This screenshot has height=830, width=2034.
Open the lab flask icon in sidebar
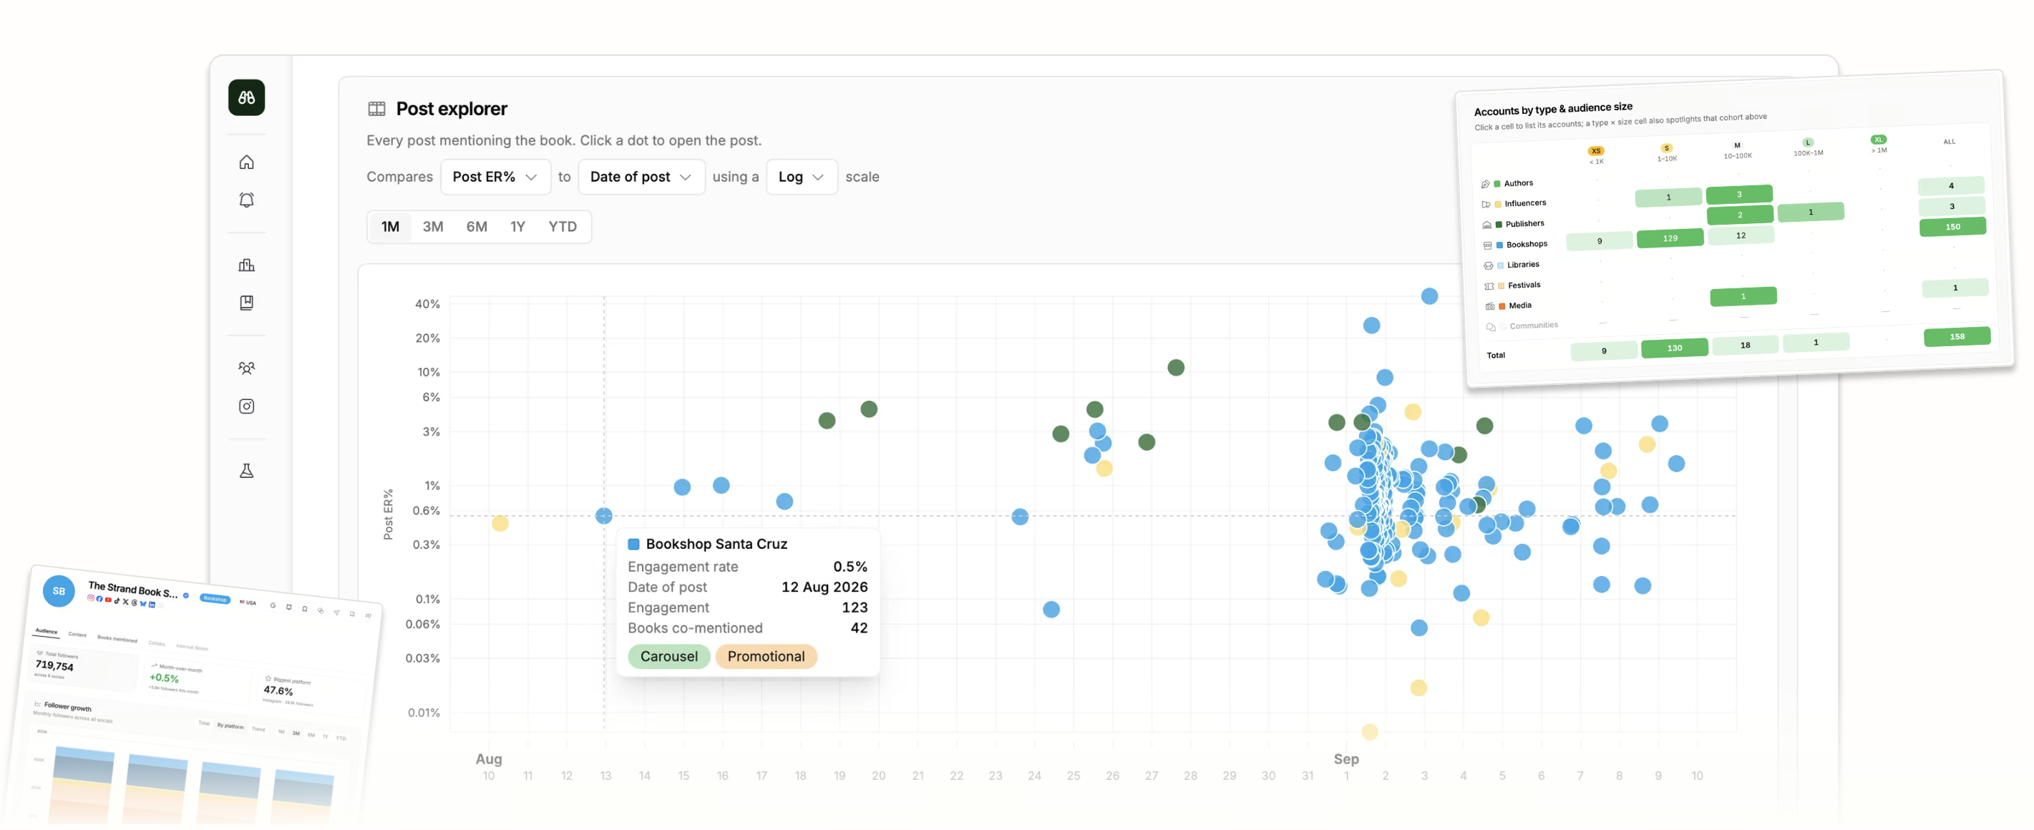tap(246, 471)
